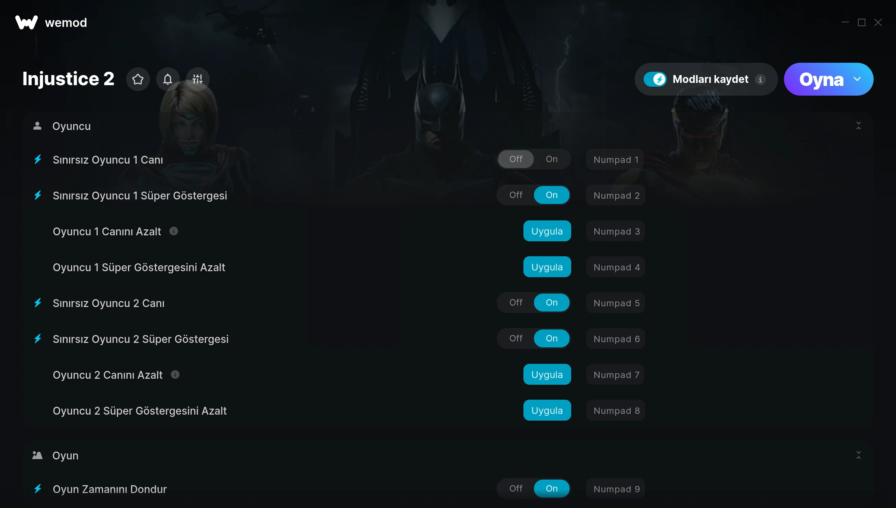Open the sliders settings icon beside Injustice 2
Image resolution: width=896 pixels, height=508 pixels.
[197, 79]
